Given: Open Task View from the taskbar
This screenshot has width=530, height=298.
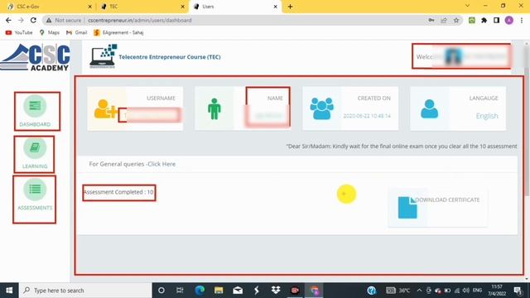Looking at the screenshot, I should click(x=180, y=291).
